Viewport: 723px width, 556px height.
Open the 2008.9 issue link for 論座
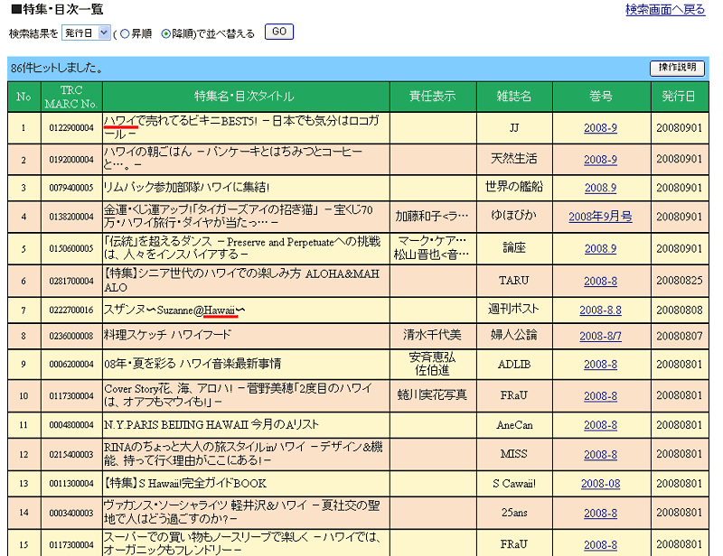(600, 249)
